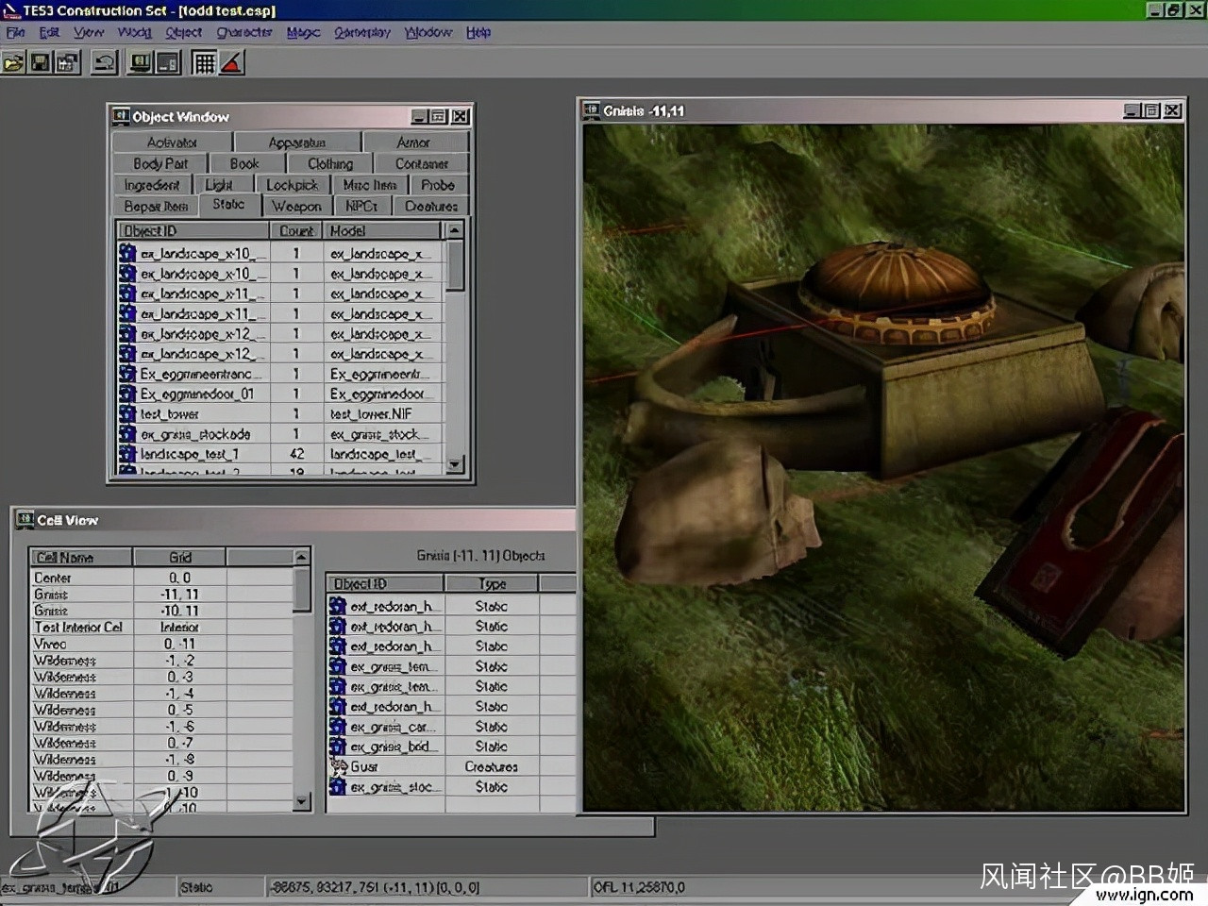Sort cell objects by Type column header

492,583
